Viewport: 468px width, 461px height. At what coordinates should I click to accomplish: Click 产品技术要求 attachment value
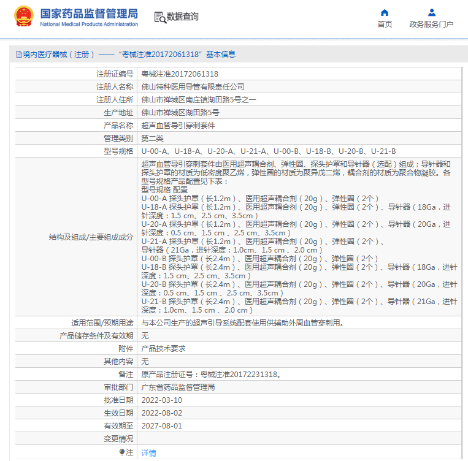(x=163, y=349)
